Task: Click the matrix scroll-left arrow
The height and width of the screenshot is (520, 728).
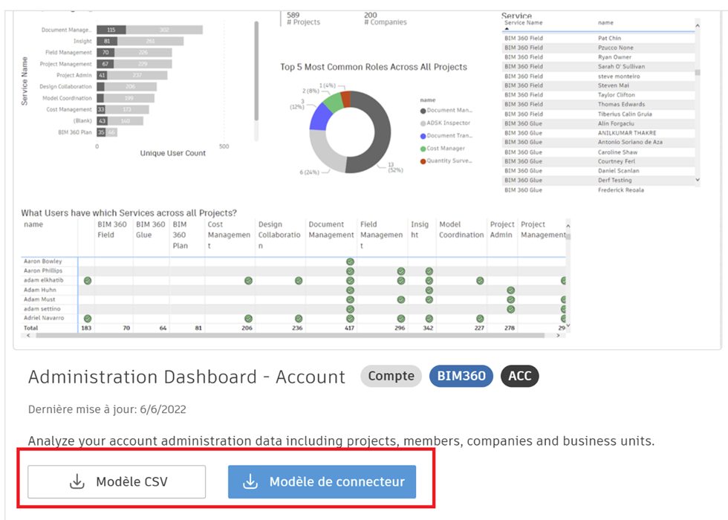Action: click(28, 335)
